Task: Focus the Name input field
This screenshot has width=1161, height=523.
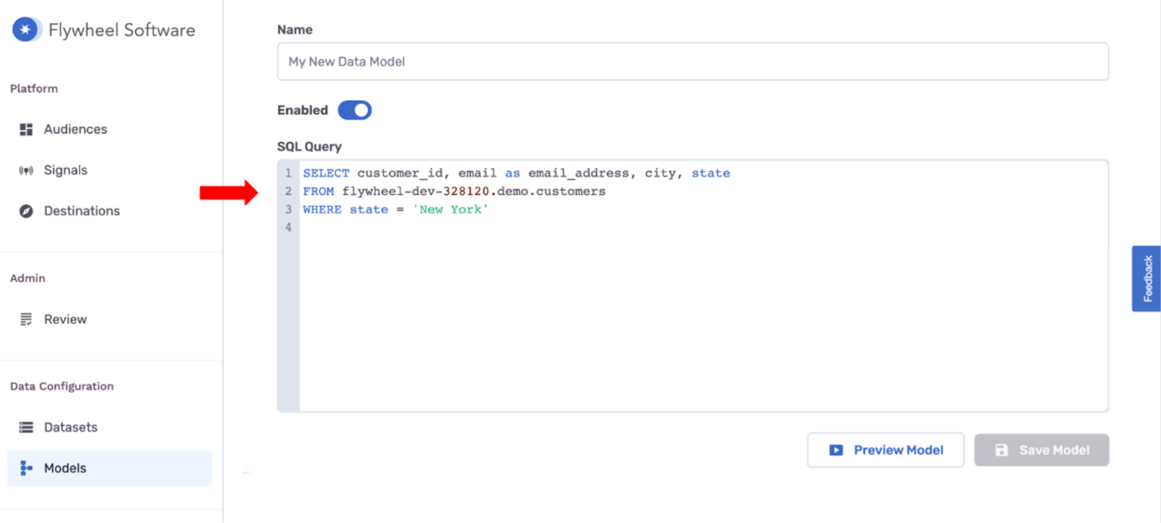Action: point(693,62)
